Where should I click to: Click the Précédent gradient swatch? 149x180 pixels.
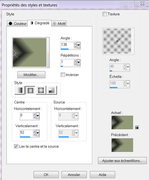tap(122, 145)
